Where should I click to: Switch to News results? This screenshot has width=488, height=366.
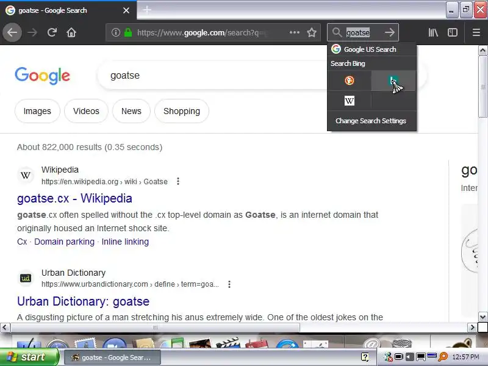click(x=131, y=111)
